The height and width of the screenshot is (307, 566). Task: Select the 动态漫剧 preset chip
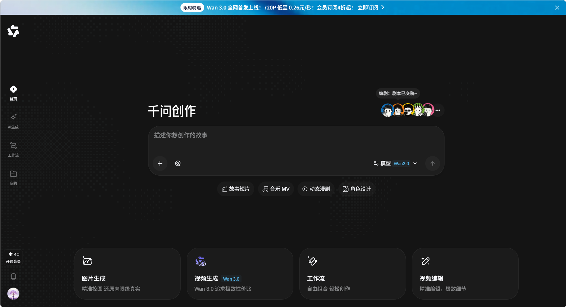pos(316,189)
